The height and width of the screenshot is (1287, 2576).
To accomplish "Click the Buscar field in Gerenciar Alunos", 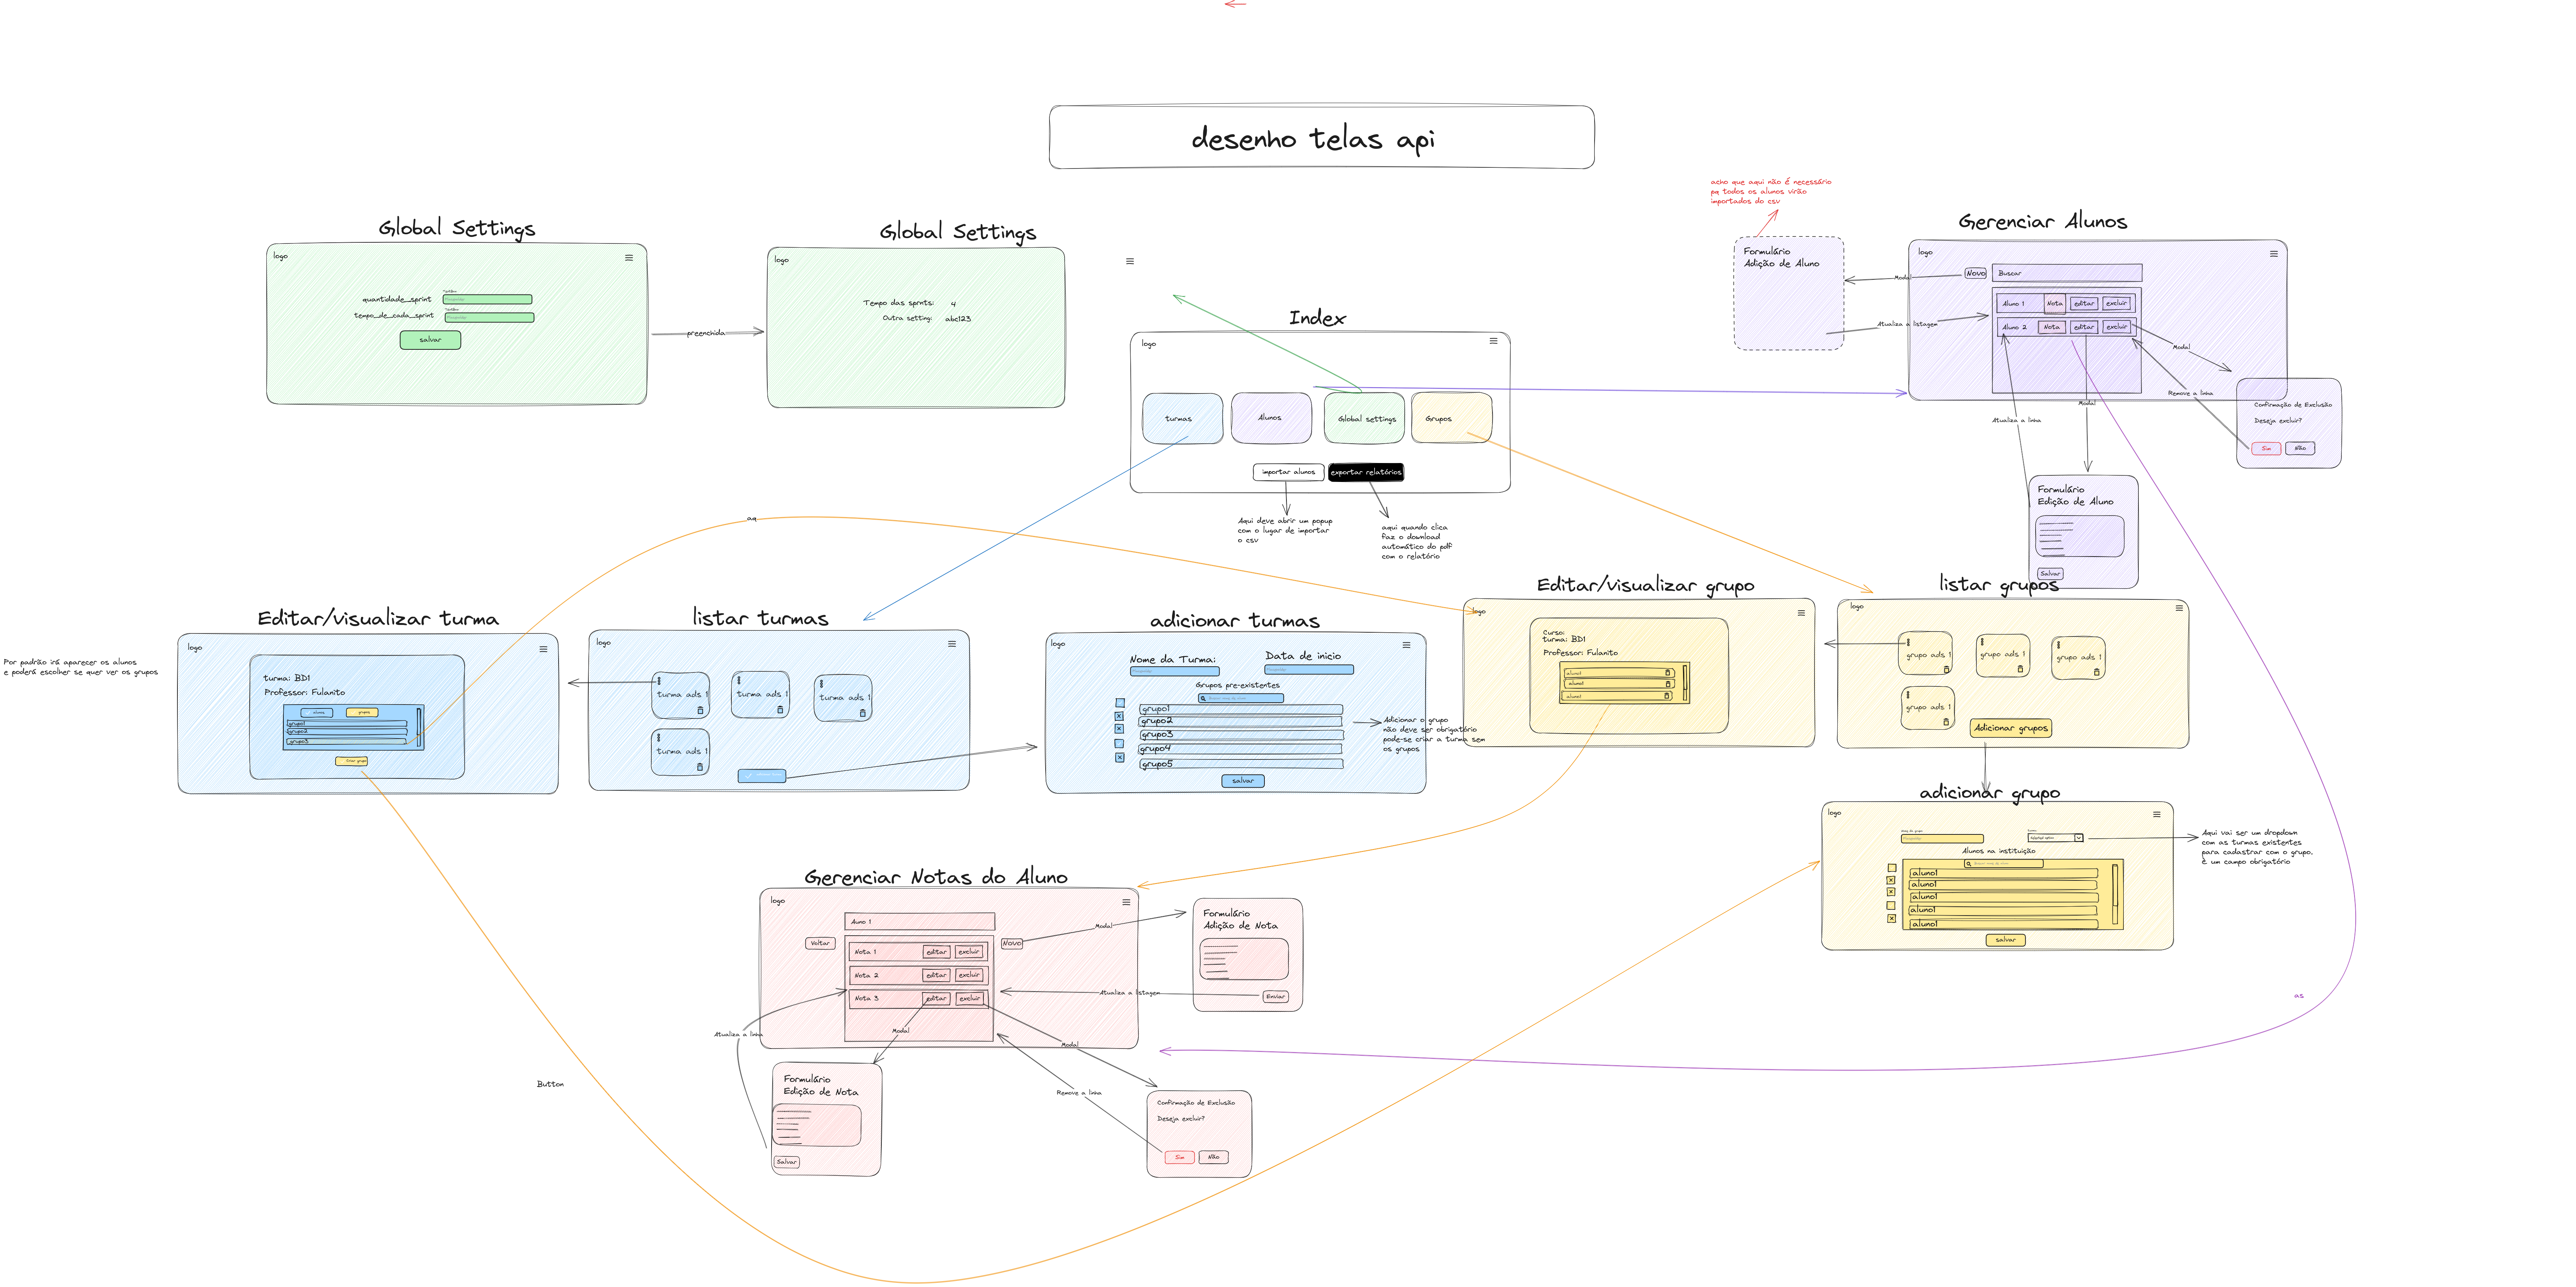I will click(x=2067, y=273).
